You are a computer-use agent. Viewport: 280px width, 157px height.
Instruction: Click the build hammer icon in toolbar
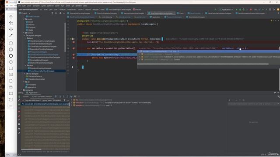[216, 10]
